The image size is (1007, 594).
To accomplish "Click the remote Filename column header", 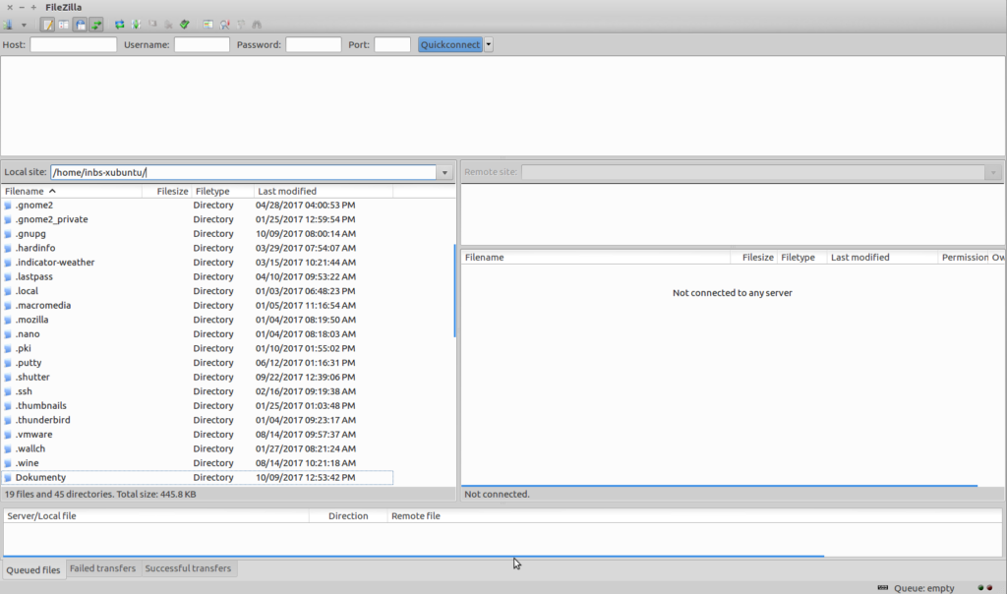I will (x=595, y=257).
